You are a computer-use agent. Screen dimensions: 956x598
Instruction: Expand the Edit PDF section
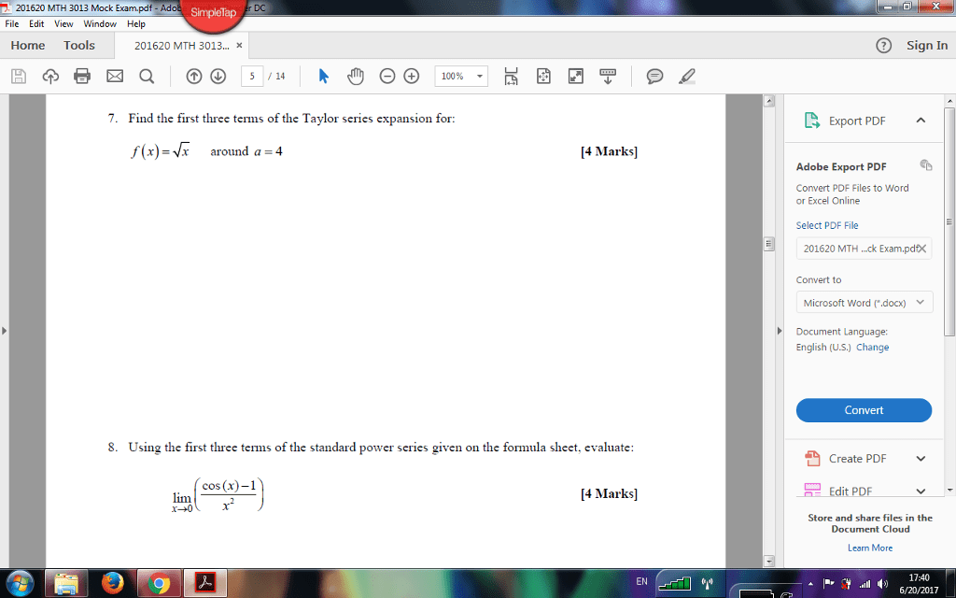921,491
